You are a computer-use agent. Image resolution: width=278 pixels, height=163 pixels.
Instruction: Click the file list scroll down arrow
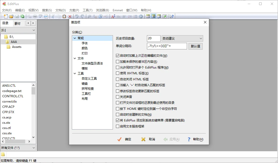coord(33,137)
